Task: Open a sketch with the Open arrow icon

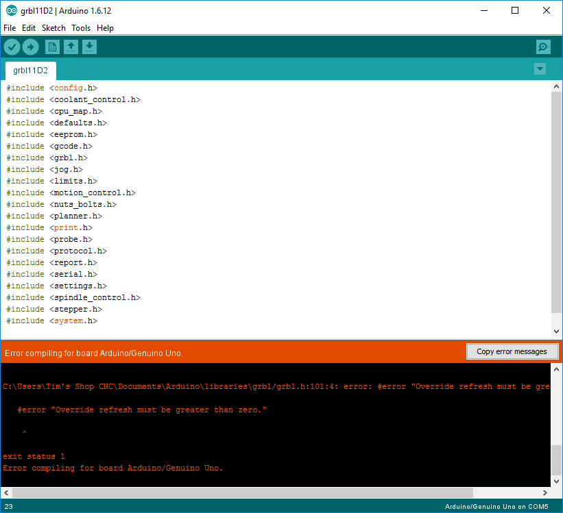Action: [x=71, y=47]
